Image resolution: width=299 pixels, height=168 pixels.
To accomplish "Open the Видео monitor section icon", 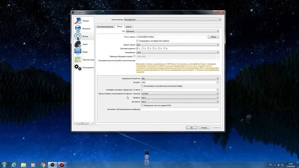I will coord(78,52).
